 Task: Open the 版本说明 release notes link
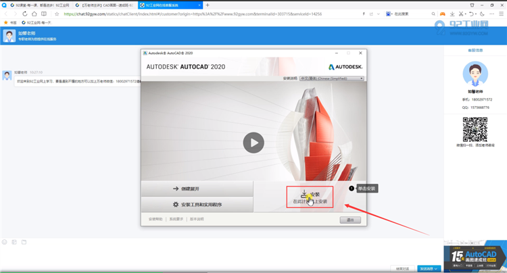point(197,219)
